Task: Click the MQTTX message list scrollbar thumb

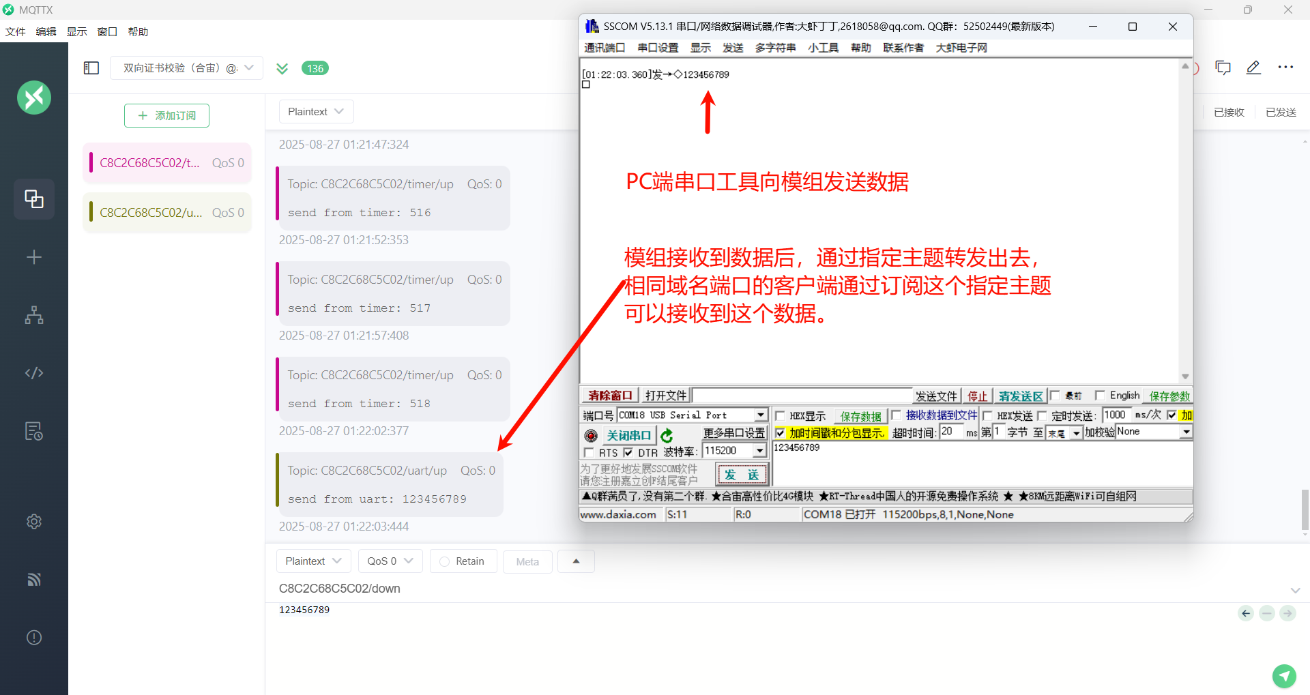Action: pyautogui.click(x=1305, y=509)
